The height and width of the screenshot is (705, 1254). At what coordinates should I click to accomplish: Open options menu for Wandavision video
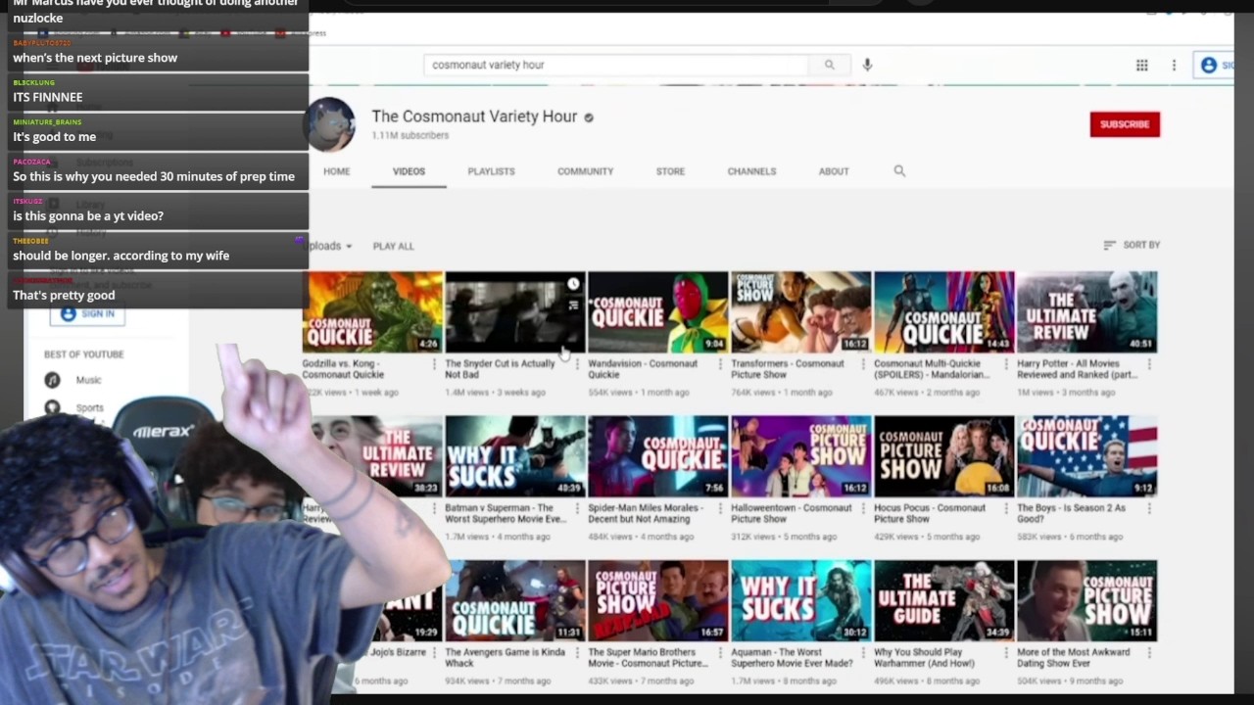coord(720,364)
